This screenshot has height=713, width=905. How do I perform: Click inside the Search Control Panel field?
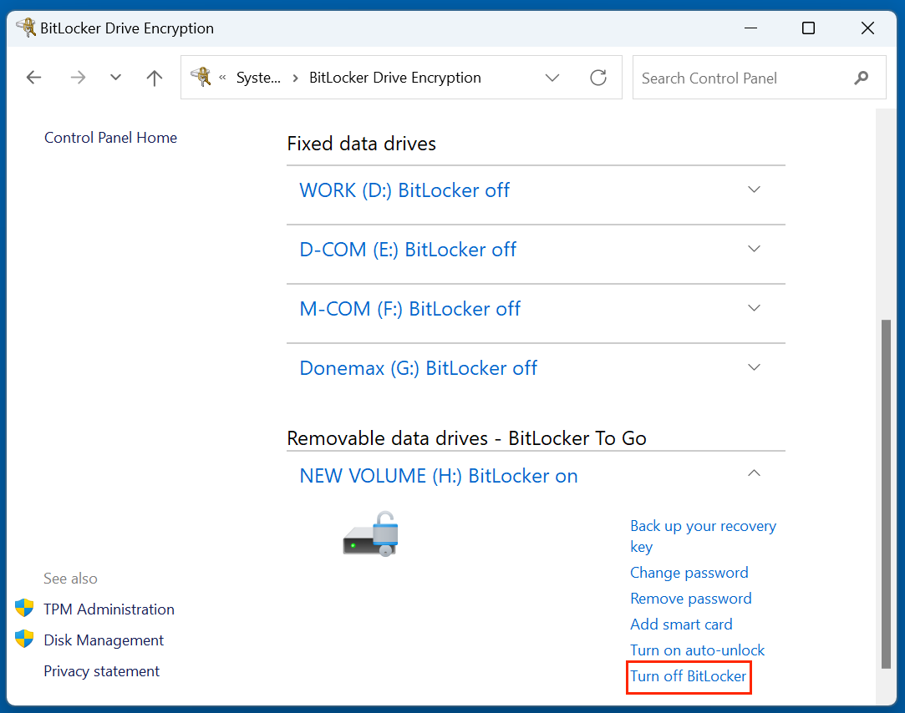click(x=735, y=77)
